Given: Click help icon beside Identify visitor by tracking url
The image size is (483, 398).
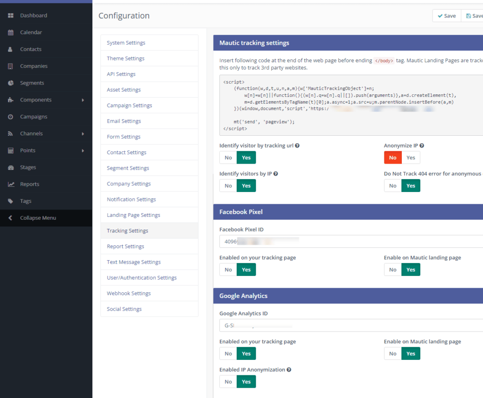Looking at the screenshot, I should pos(297,145).
